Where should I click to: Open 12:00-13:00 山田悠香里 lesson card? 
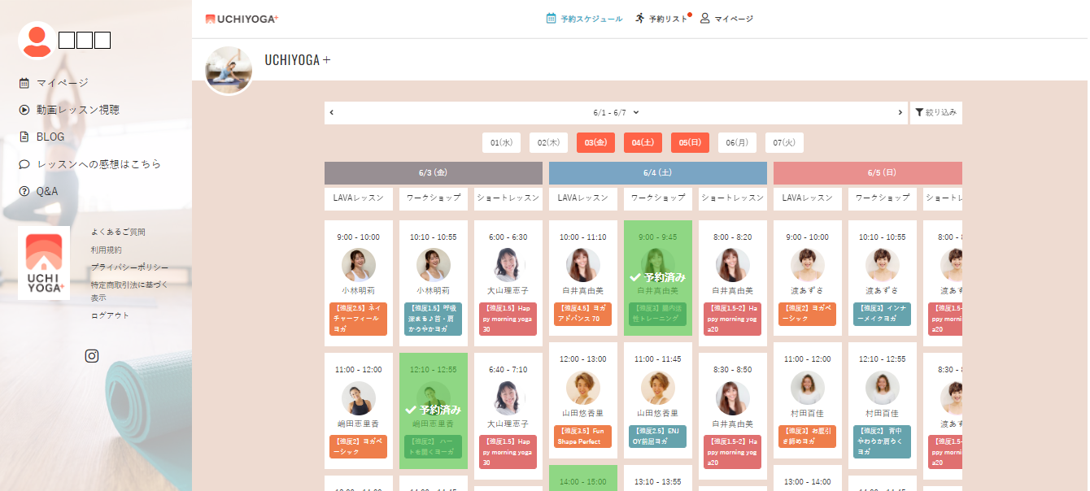pyautogui.click(x=583, y=400)
